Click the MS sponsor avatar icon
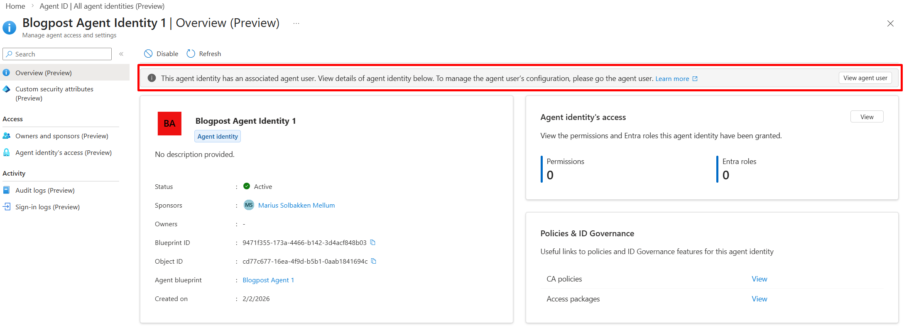Screen dimensions: 904x328 click(249, 205)
